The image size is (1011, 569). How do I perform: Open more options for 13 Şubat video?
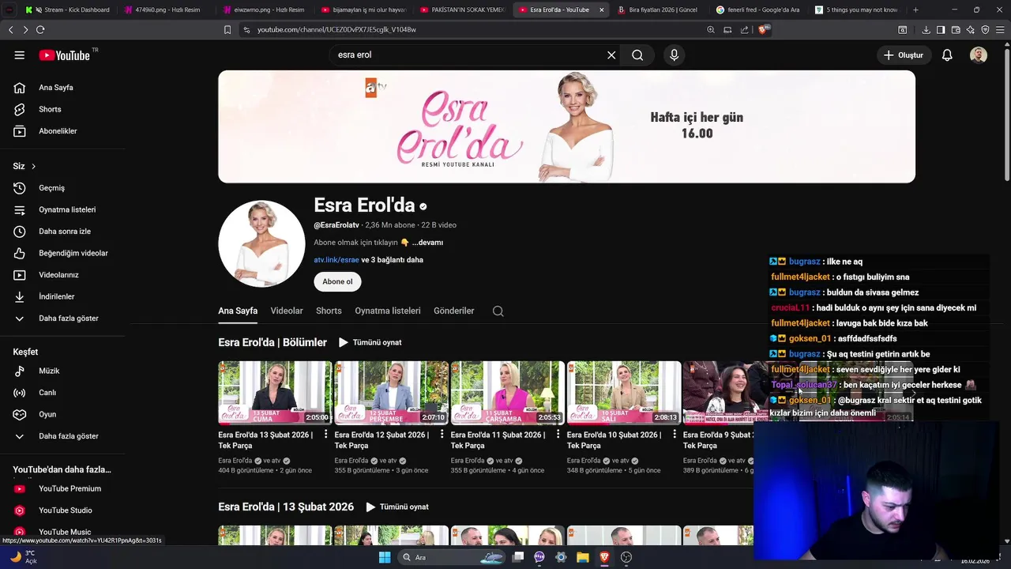click(x=326, y=435)
